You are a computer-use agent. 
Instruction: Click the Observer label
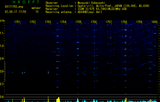point(52,3)
